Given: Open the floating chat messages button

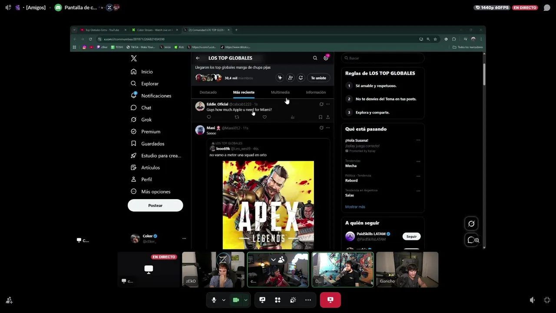Looking at the screenshot, I should pyautogui.click(x=471, y=240).
